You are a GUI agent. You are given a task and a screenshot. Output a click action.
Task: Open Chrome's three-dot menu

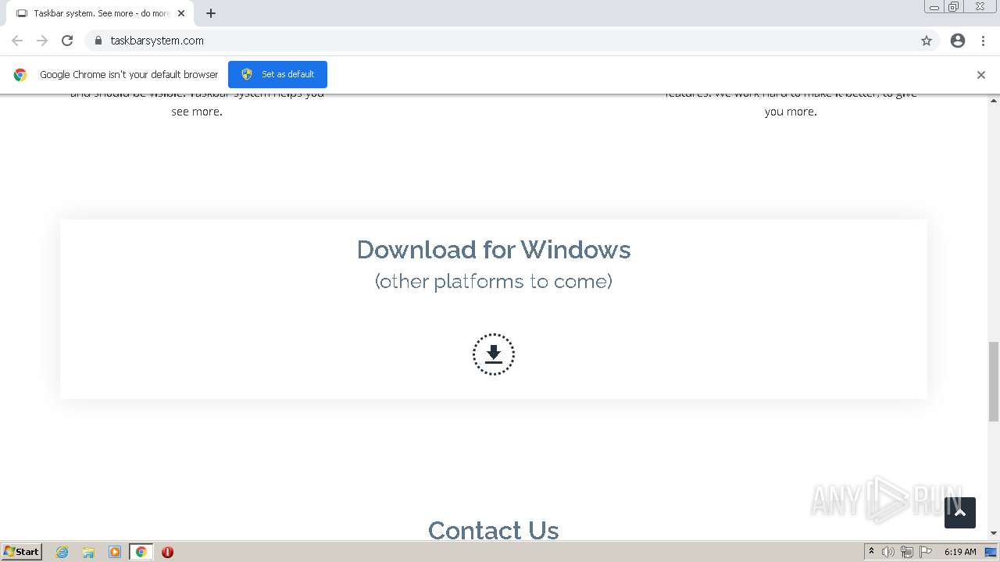(x=983, y=41)
